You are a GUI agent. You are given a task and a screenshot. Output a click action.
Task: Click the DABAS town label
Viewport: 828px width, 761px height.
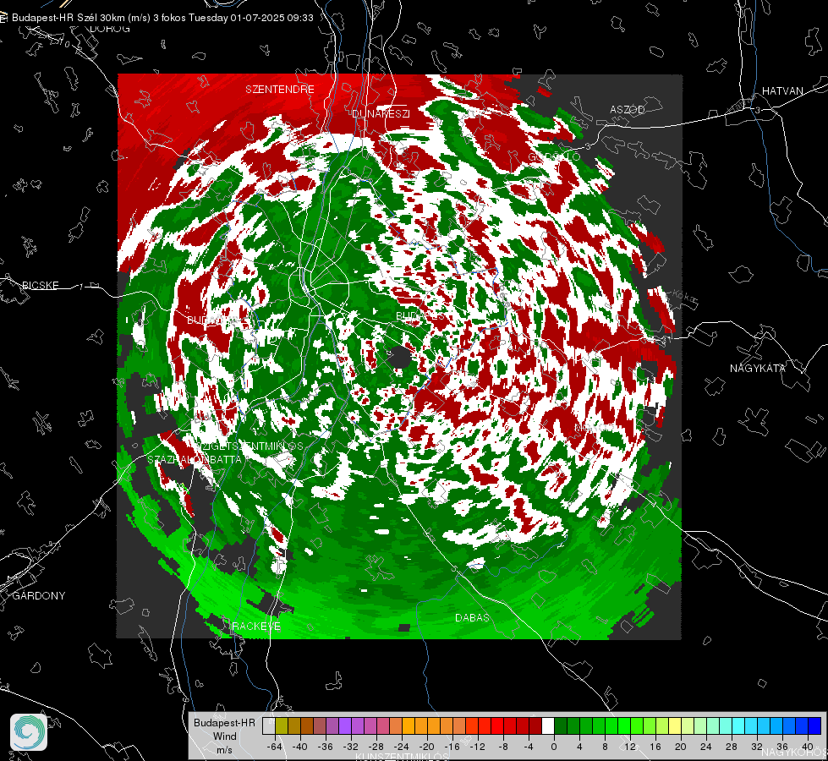coord(472,617)
